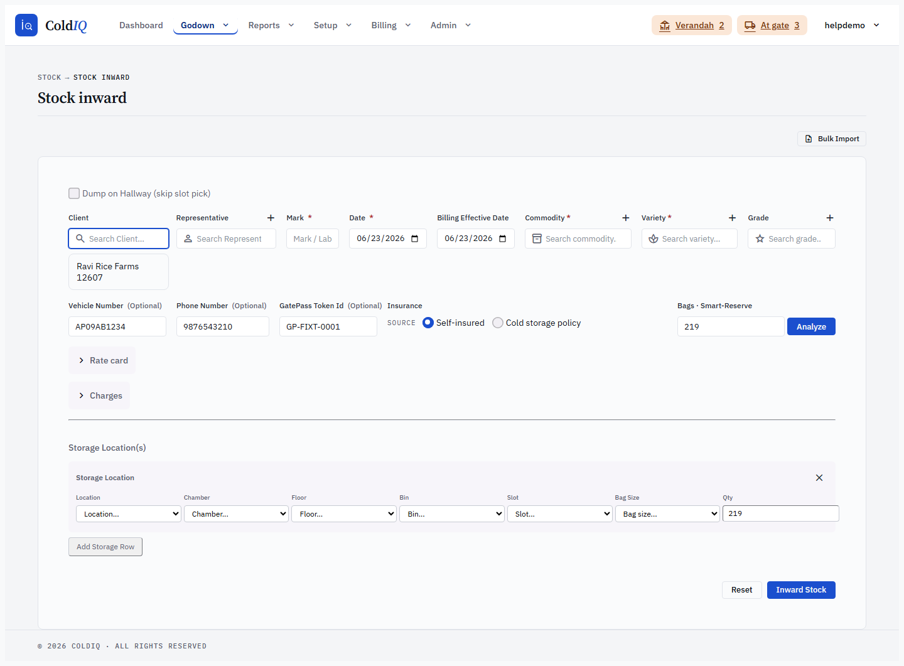Open the Date field calendar picker icon
904x666 pixels.
(x=415, y=239)
